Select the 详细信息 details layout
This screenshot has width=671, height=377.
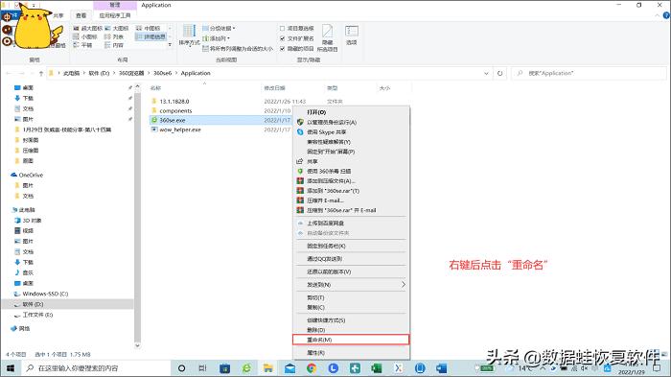150,36
